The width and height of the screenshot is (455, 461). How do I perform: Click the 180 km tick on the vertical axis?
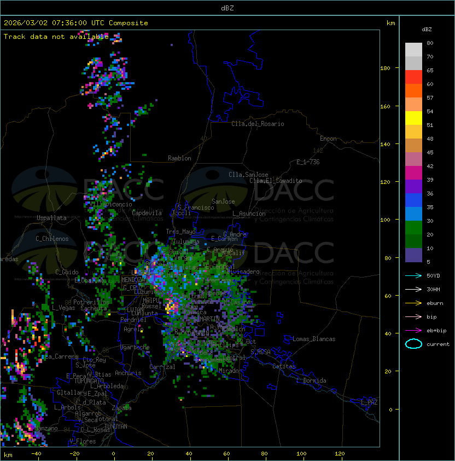pos(385,68)
